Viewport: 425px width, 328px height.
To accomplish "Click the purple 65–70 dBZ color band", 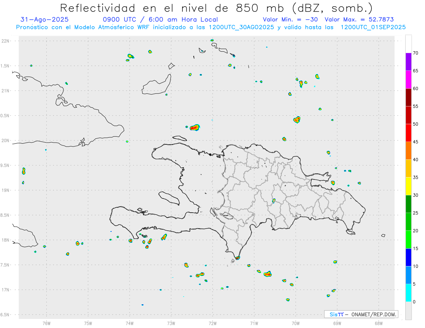I will click(x=408, y=62).
